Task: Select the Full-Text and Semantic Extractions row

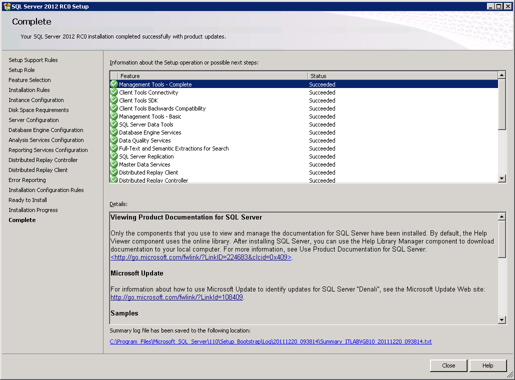Action: coord(173,148)
